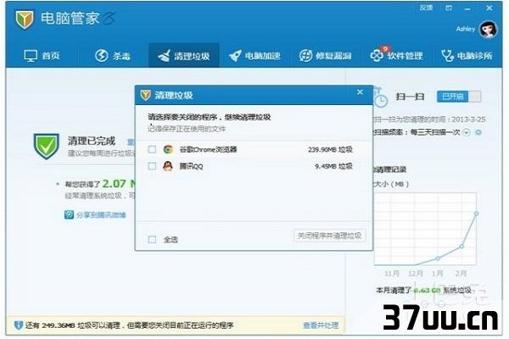Tick the 全选 select-all checkbox
The width and height of the screenshot is (509, 339).
click(152, 240)
